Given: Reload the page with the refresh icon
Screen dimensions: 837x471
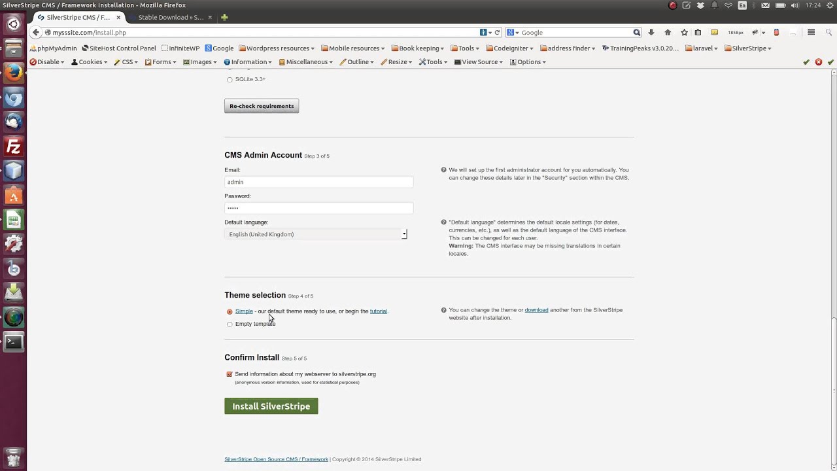Looking at the screenshot, I should 497,32.
